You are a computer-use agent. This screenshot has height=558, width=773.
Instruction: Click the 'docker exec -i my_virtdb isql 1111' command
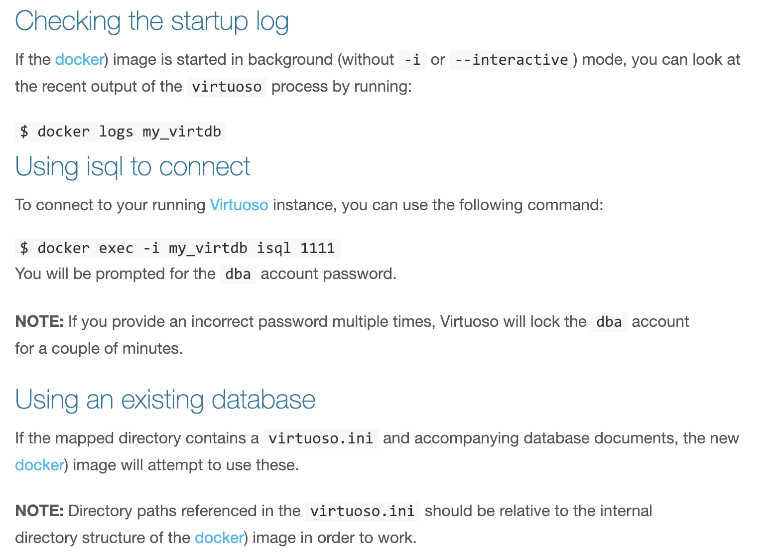point(178,248)
